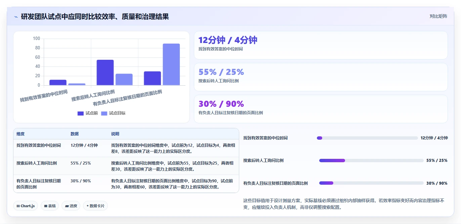Click the 表格 tag chip
461x224 pixels.
(x=50, y=206)
